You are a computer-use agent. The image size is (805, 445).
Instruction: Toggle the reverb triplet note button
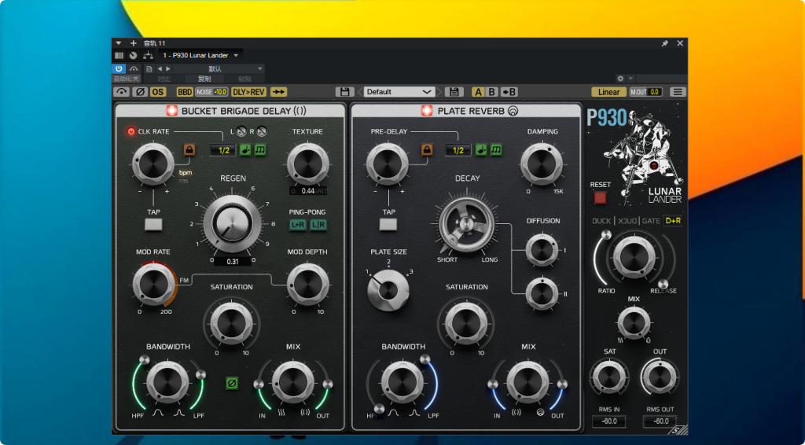496,150
